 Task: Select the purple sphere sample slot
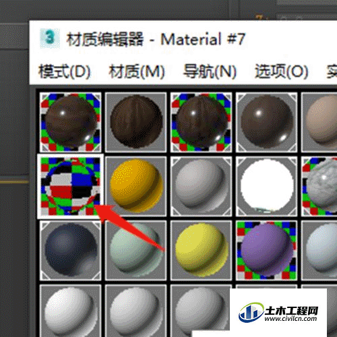(x=267, y=250)
